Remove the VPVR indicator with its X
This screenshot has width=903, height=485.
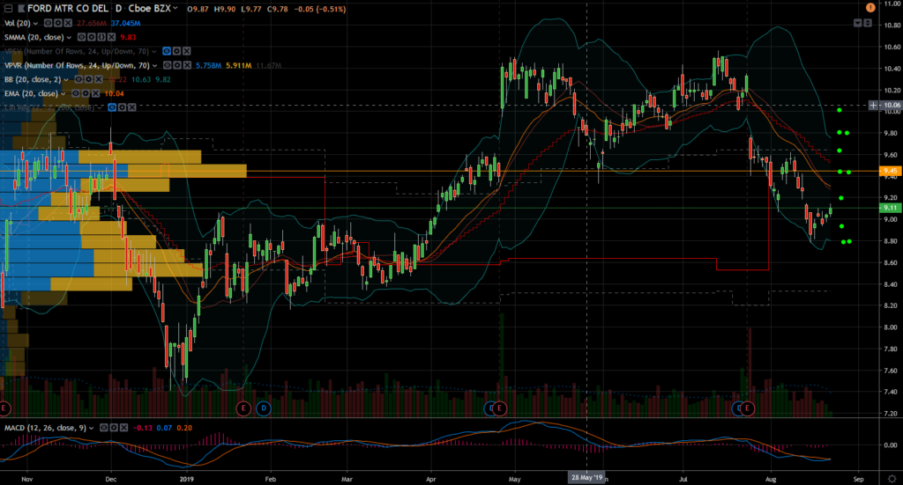click(x=187, y=65)
